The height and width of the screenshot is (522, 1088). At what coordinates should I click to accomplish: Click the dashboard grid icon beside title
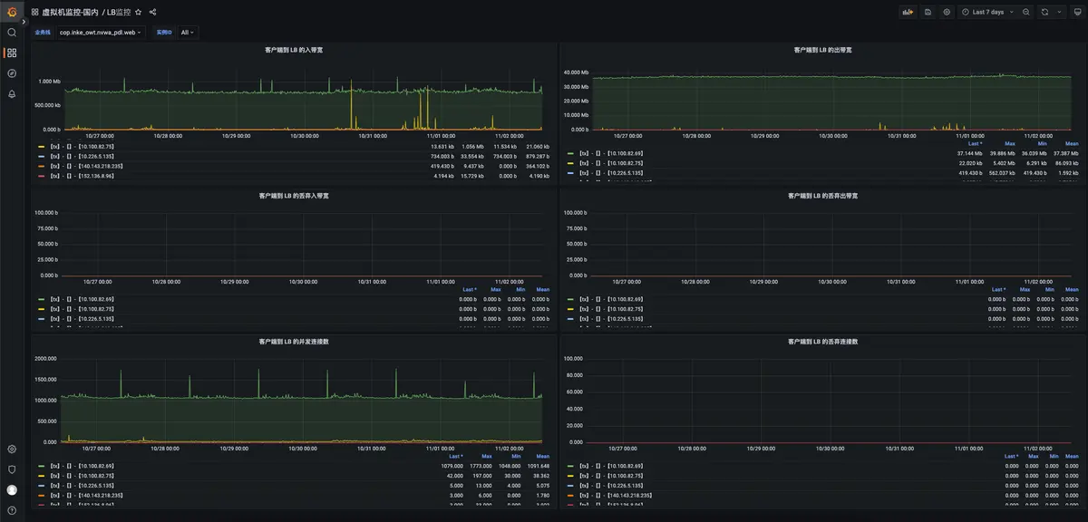(35, 12)
